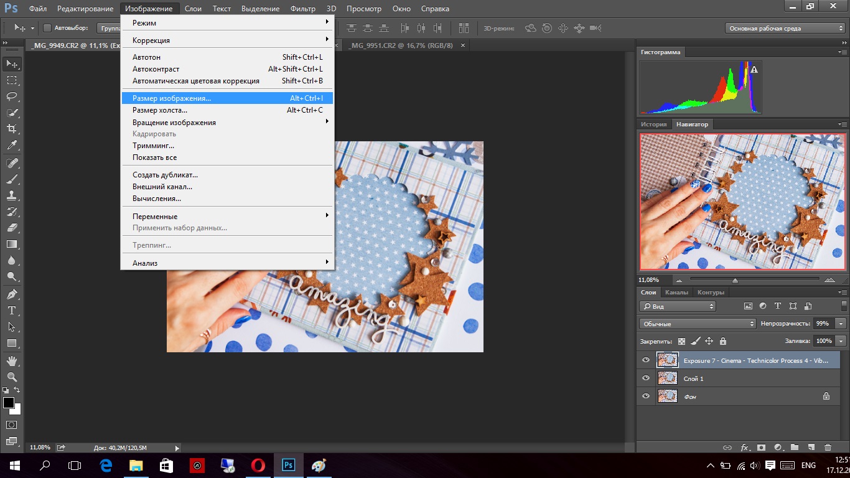
Task: Select the Blur tool
Action: [12, 260]
